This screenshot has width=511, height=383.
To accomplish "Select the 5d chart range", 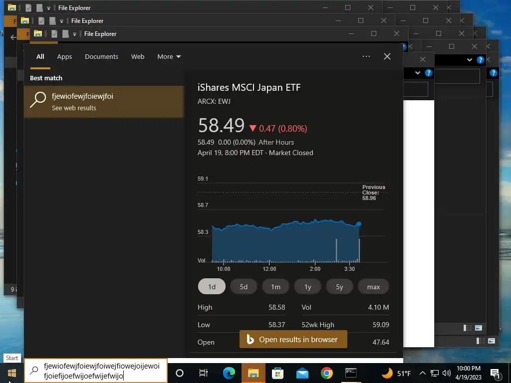I will click(x=244, y=287).
